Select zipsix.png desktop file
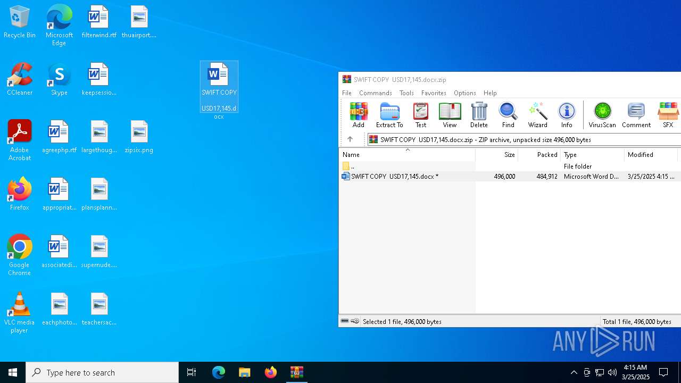 point(139,137)
